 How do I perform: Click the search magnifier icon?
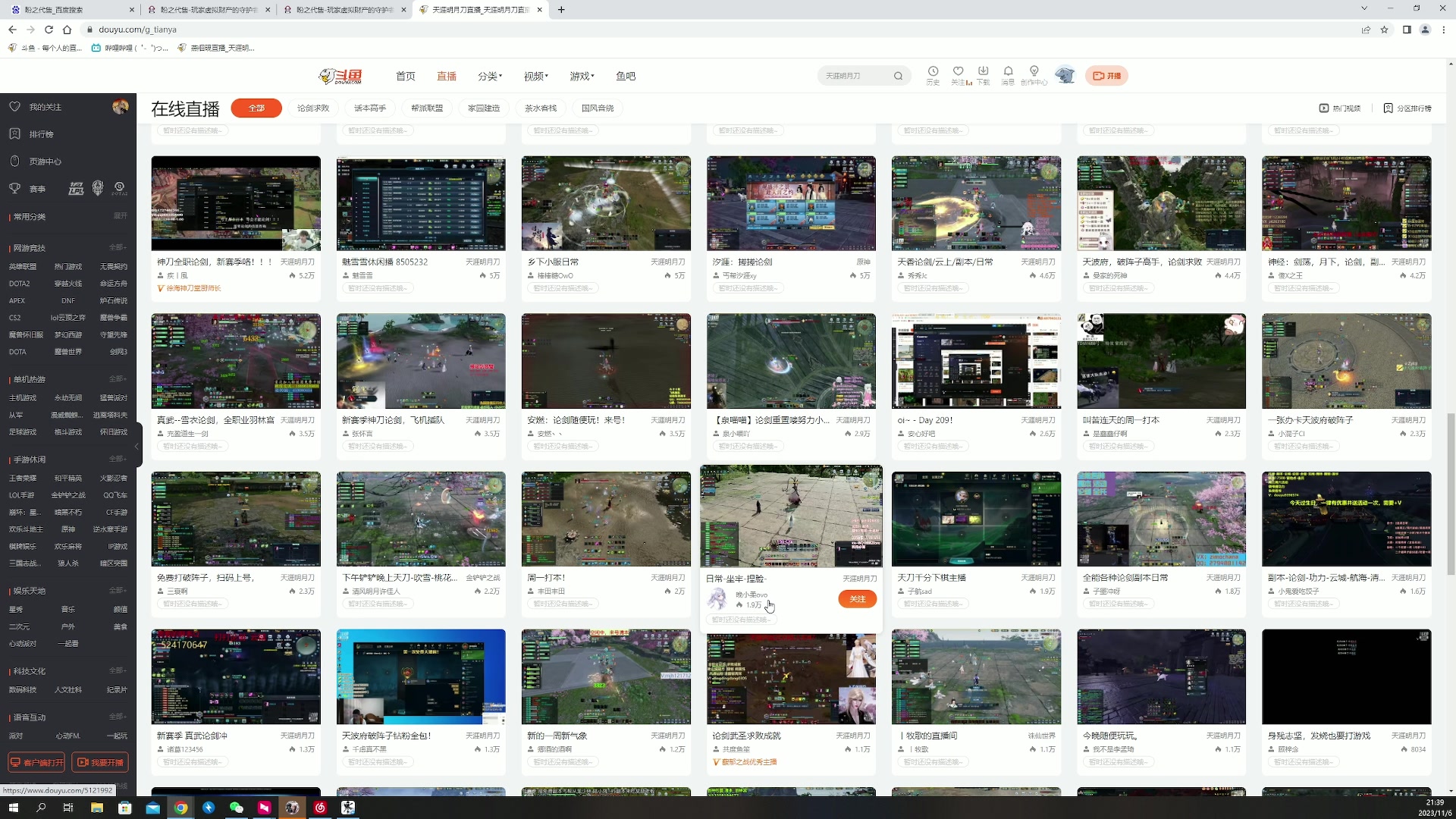tap(898, 76)
